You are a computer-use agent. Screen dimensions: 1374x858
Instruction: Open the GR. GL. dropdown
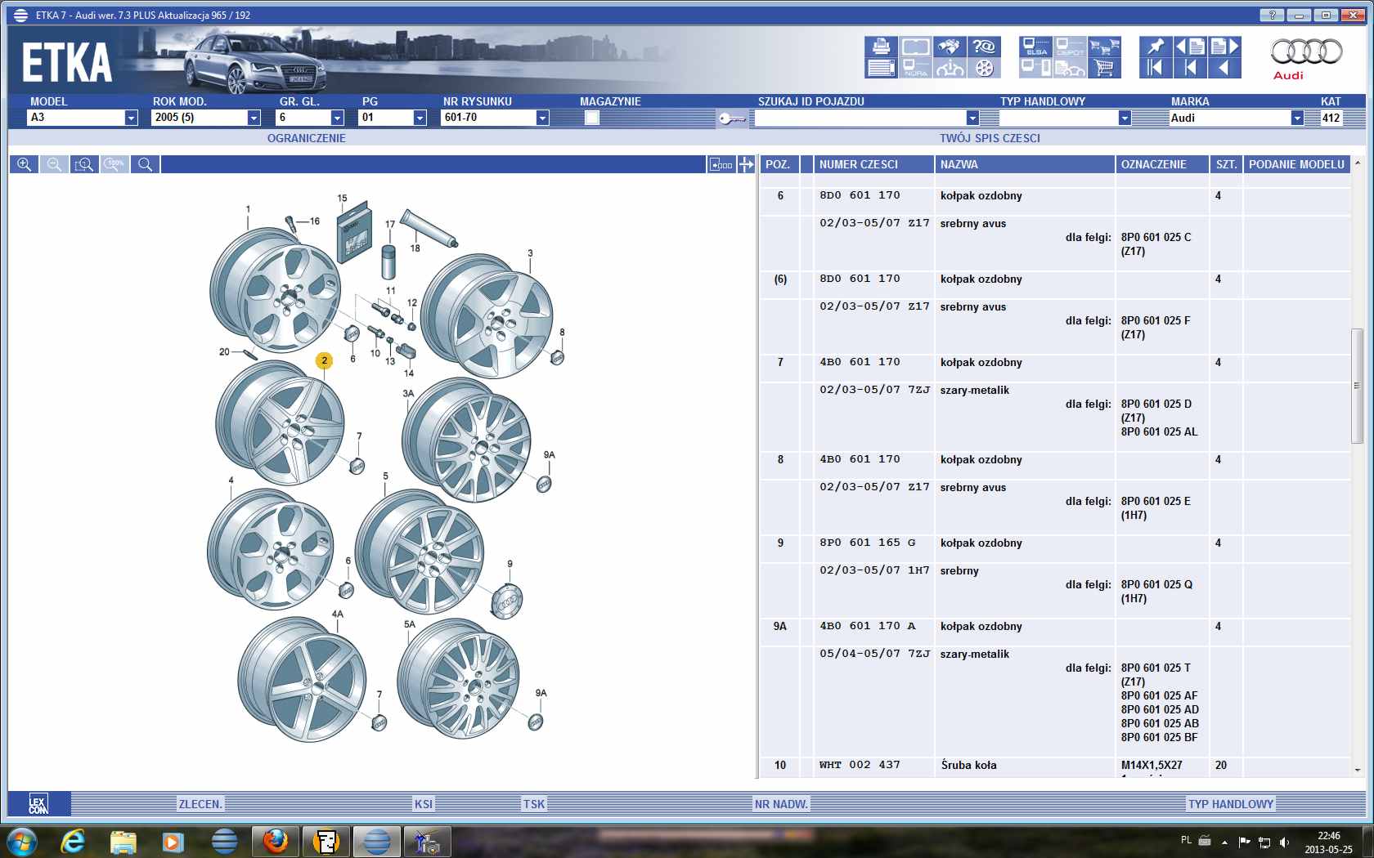337,118
